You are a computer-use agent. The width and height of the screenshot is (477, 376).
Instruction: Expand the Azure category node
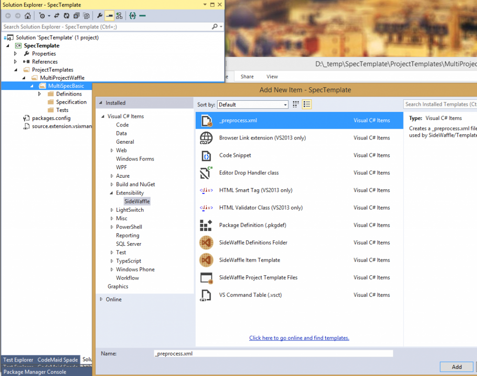pos(112,176)
